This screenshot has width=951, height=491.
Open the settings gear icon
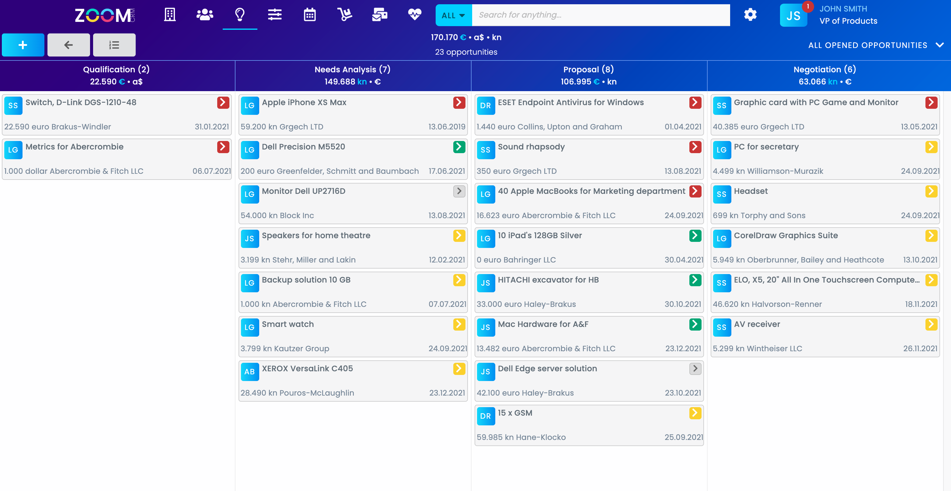[750, 15]
